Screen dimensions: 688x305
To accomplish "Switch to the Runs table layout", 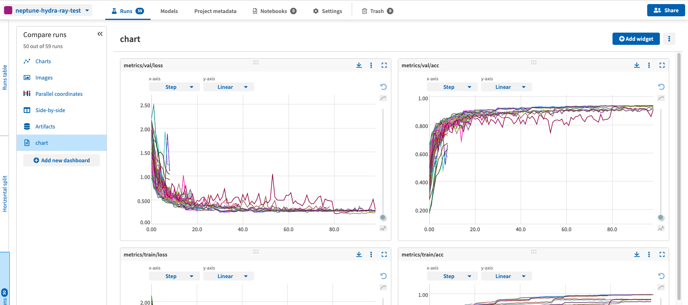I will tap(4, 77).
